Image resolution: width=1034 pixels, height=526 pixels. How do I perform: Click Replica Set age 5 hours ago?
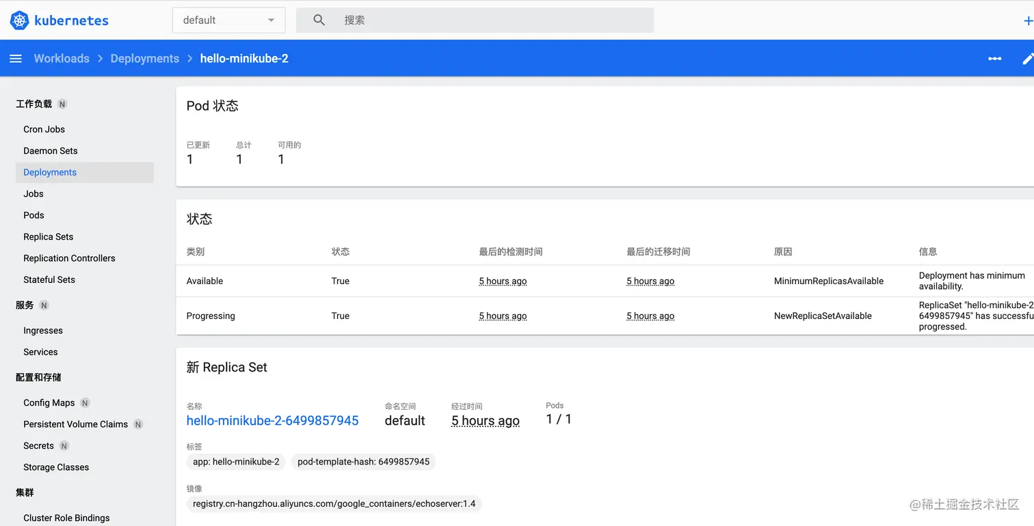coord(486,421)
